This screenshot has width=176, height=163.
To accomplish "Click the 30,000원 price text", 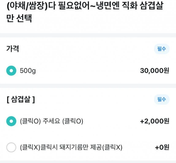I will [x=155, y=71].
